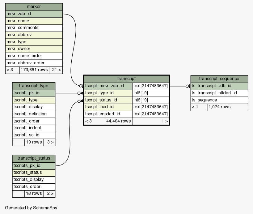Click the tscript_type_id column cell
Screen dimensions: 253x214
[x=108, y=93]
